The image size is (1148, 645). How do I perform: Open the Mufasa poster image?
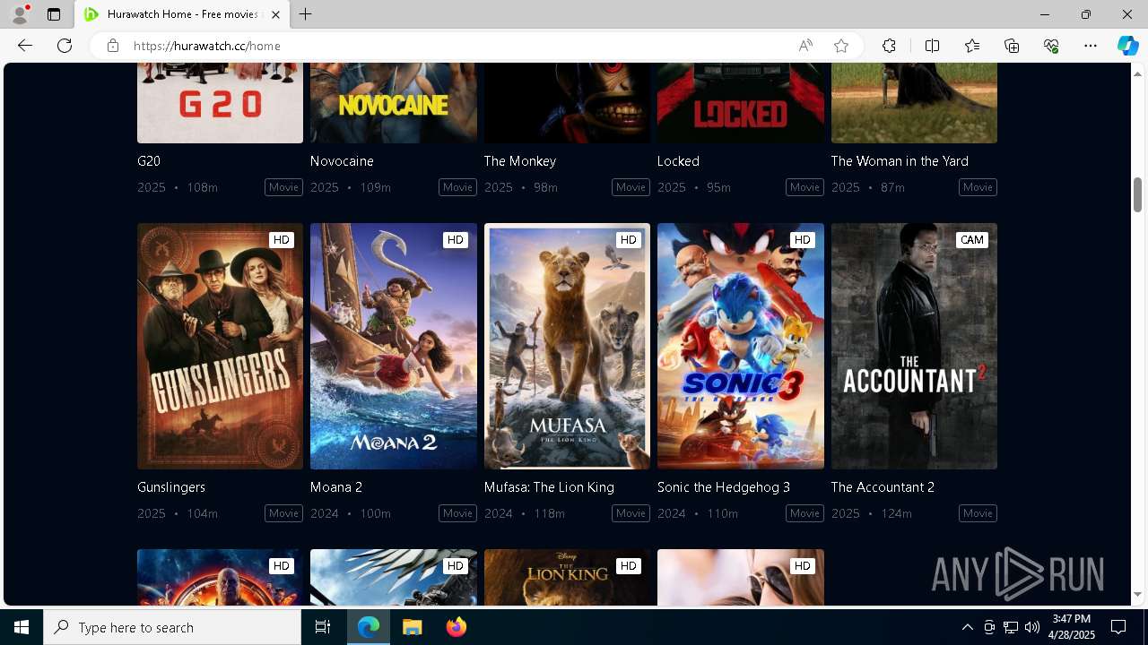[567, 346]
